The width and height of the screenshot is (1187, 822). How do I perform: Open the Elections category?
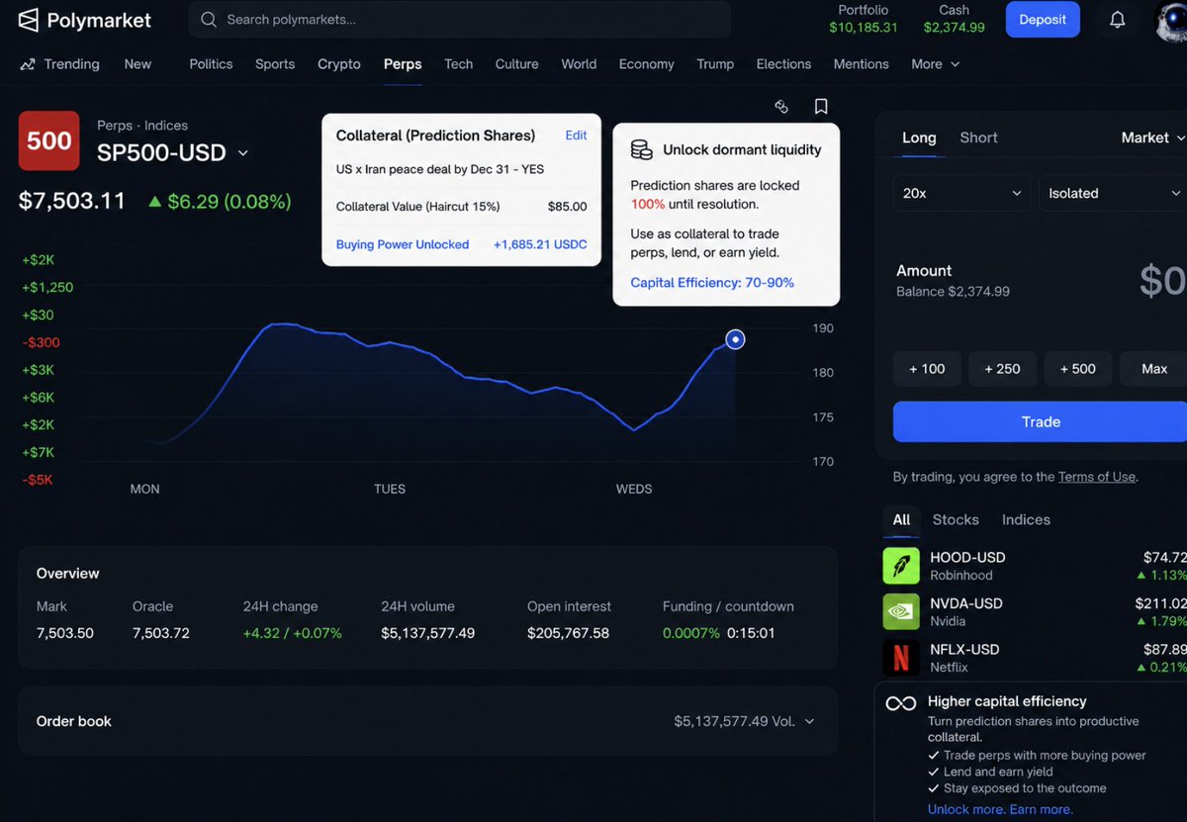tap(783, 64)
